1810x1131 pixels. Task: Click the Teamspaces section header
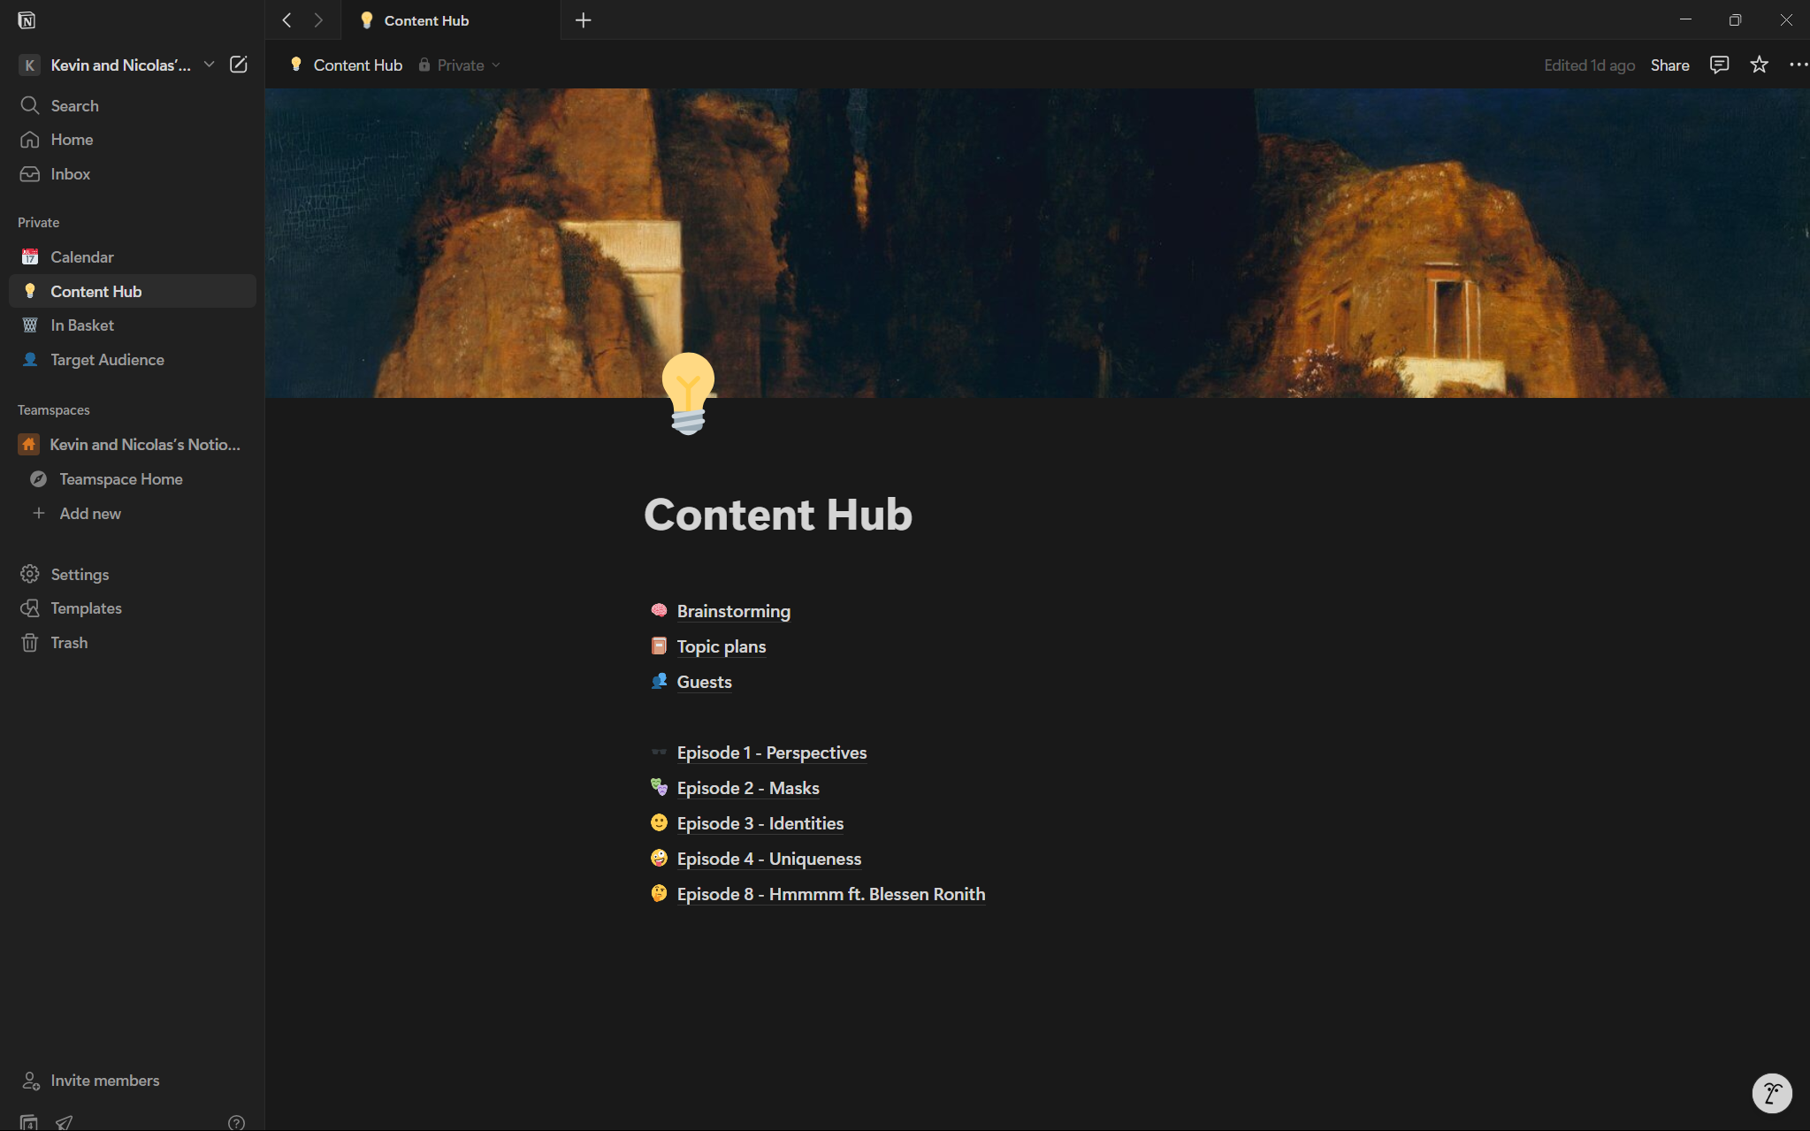(x=54, y=410)
